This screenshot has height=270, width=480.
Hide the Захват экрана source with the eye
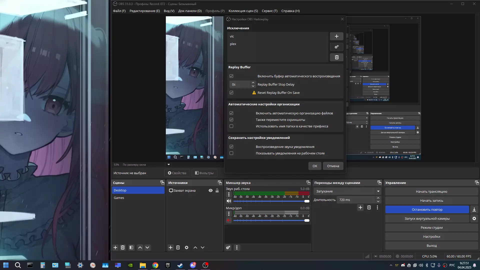(x=211, y=191)
